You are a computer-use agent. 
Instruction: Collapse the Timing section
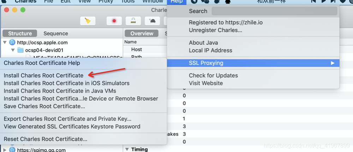127,149
